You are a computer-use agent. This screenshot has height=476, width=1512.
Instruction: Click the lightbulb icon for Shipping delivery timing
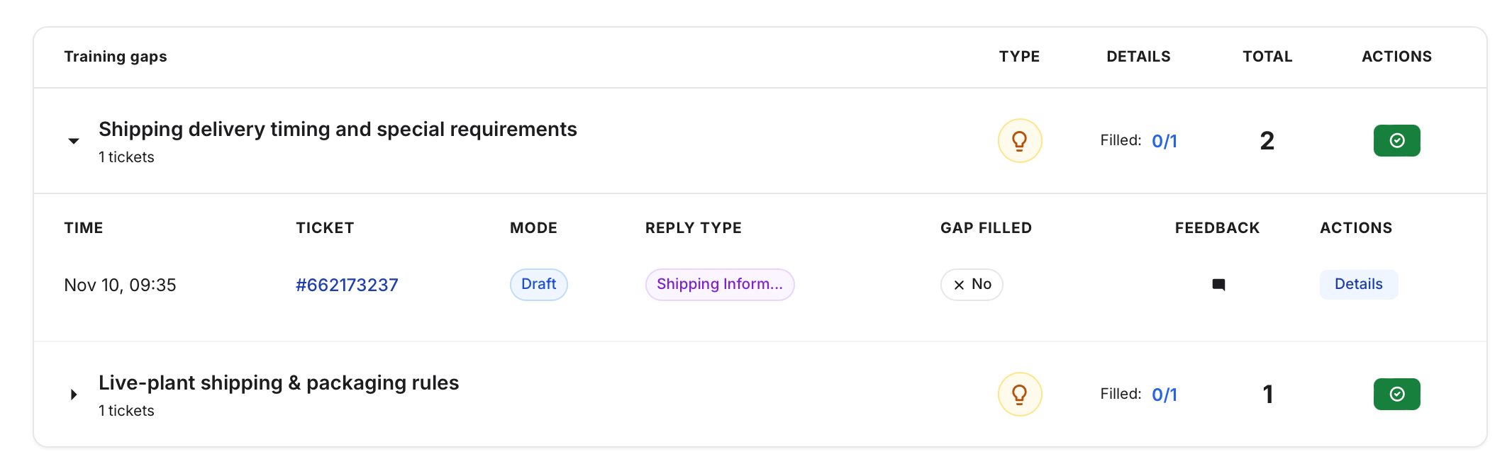pyautogui.click(x=1020, y=140)
